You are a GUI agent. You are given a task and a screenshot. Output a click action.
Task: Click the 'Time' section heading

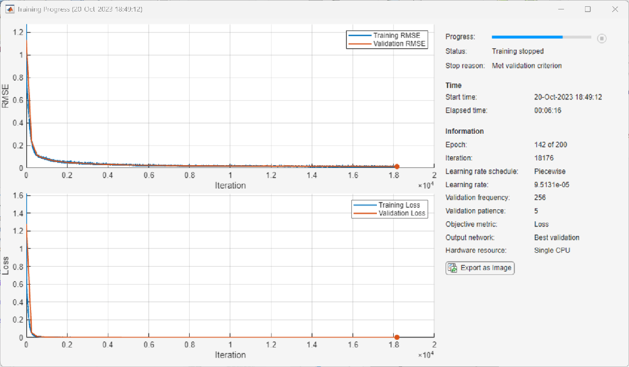(453, 85)
